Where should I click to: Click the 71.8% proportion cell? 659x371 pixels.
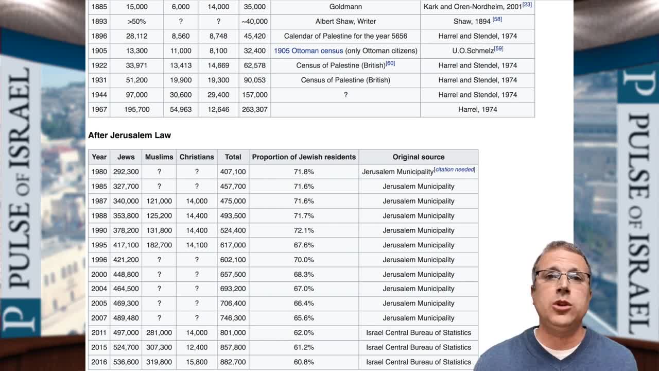(x=304, y=172)
